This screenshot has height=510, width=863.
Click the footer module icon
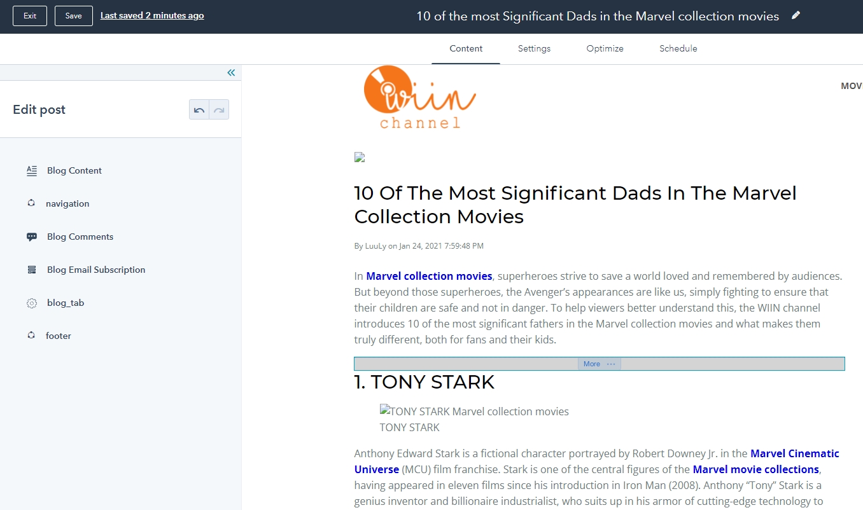pyautogui.click(x=31, y=336)
